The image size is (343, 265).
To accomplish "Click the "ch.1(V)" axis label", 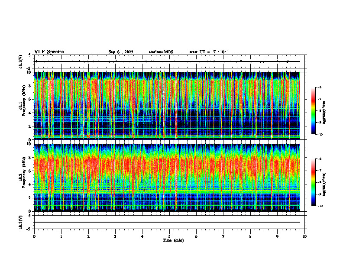I will pyautogui.click(x=21, y=61).
